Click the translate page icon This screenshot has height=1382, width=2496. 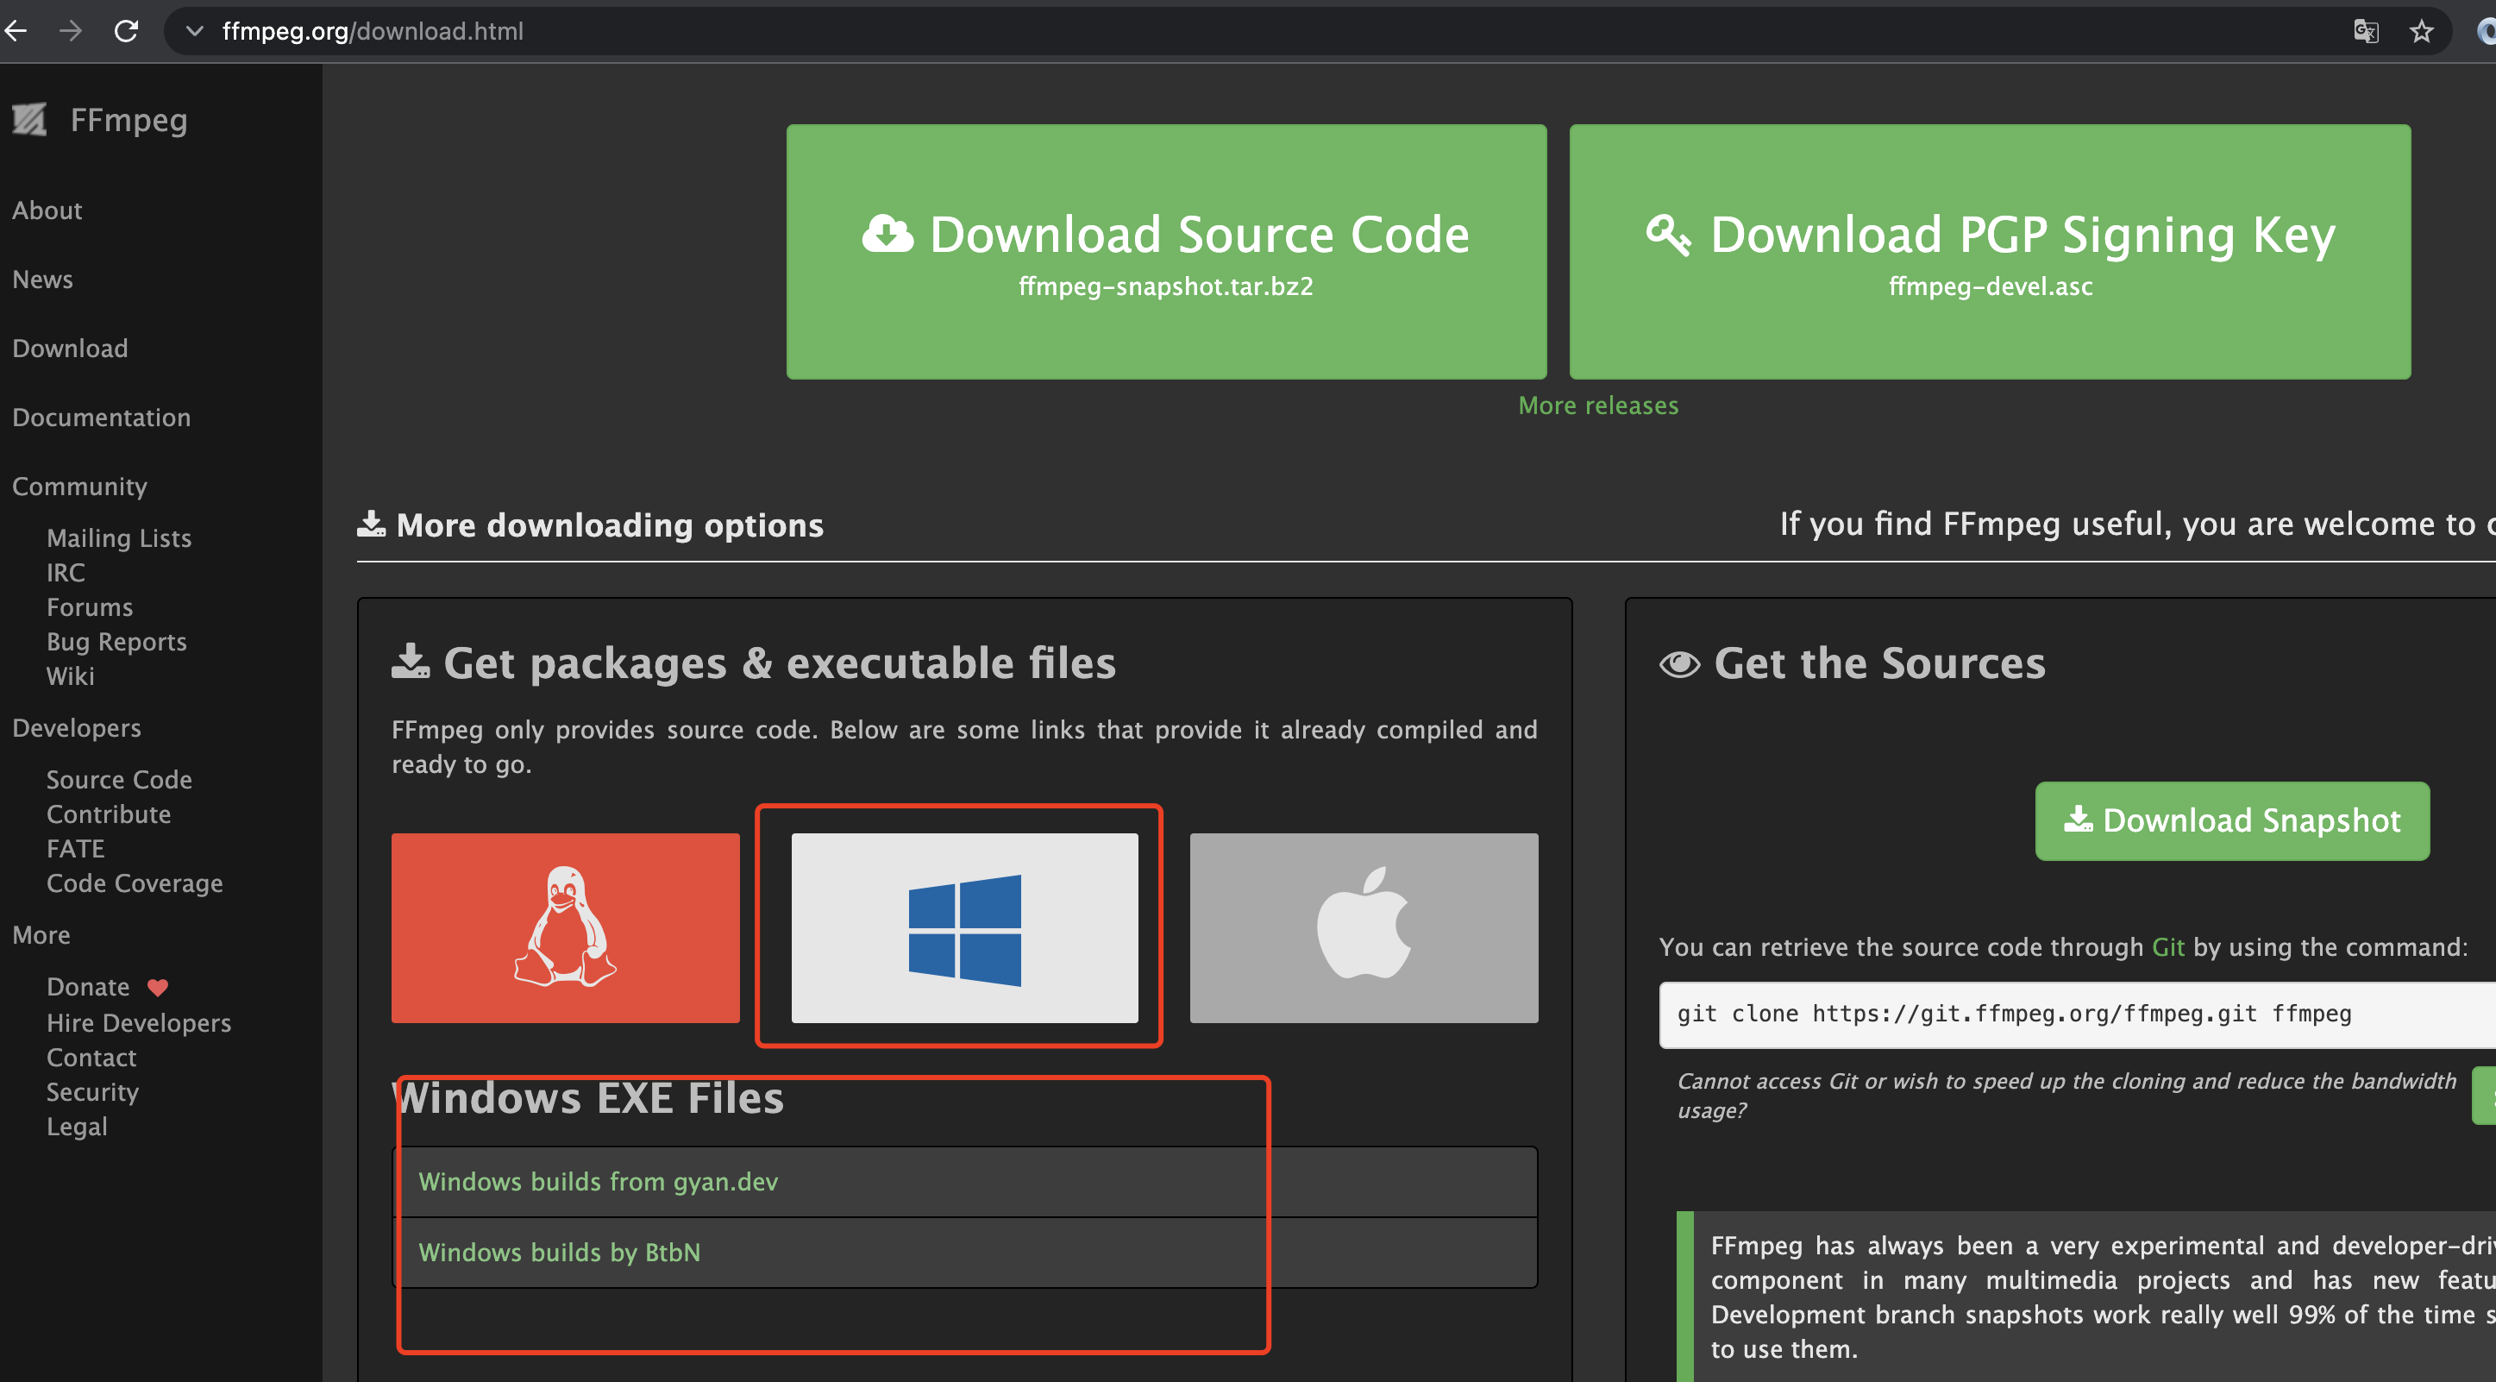(x=2365, y=31)
